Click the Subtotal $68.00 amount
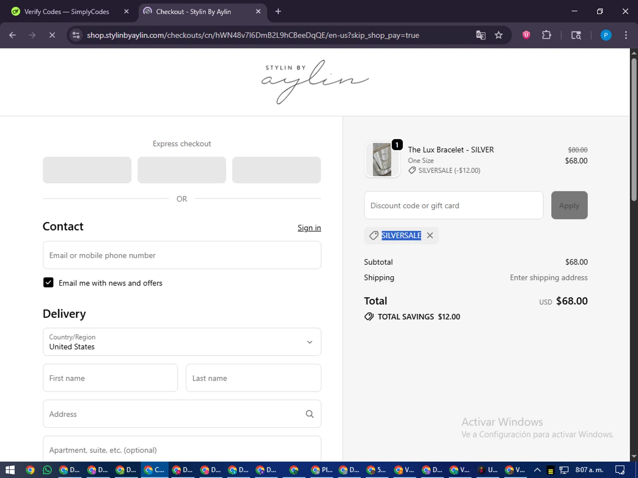Image resolution: width=638 pixels, height=478 pixels. pyautogui.click(x=576, y=262)
